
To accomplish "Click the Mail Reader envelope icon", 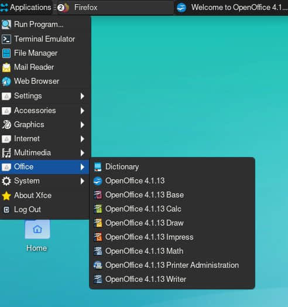I will coord(6,67).
